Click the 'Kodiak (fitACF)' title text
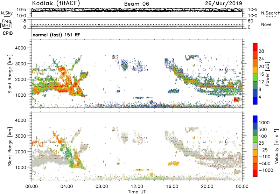Viewport: 280px width, 194px height. pyautogui.click(x=56, y=3)
